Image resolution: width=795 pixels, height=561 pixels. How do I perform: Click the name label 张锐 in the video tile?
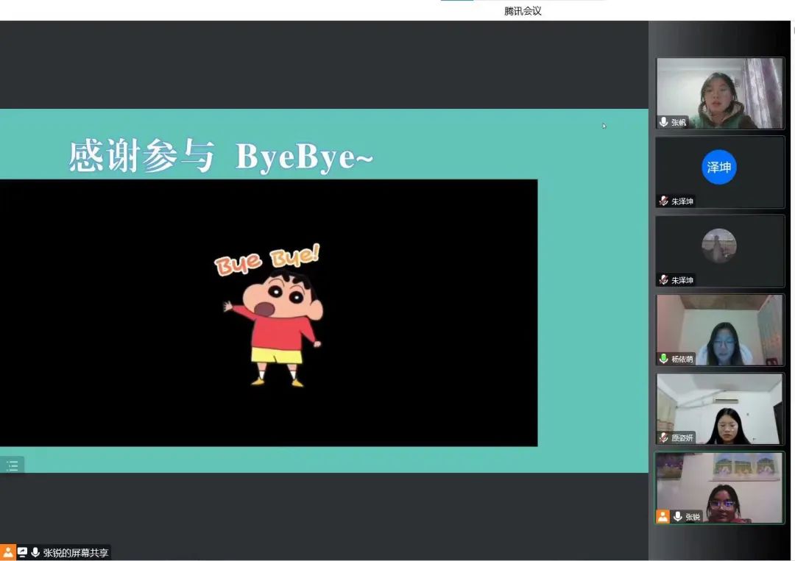693,517
